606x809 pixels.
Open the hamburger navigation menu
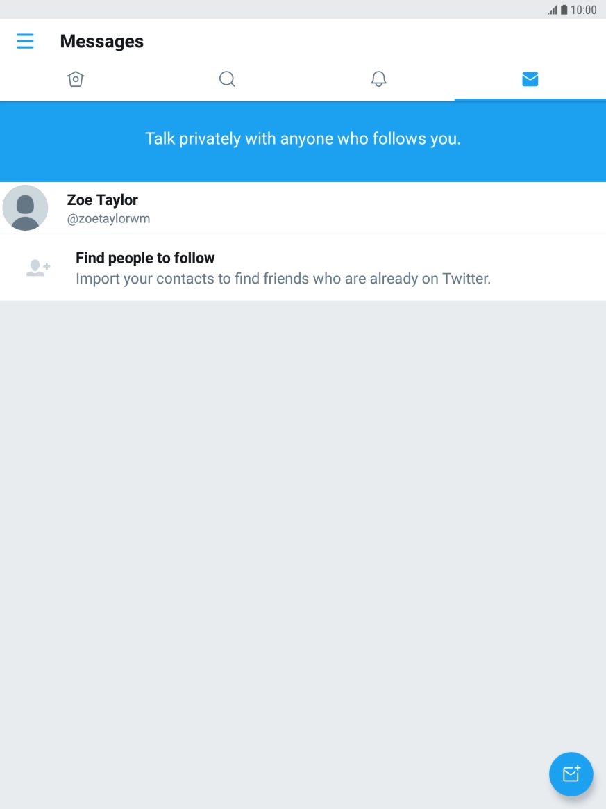pos(25,41)
